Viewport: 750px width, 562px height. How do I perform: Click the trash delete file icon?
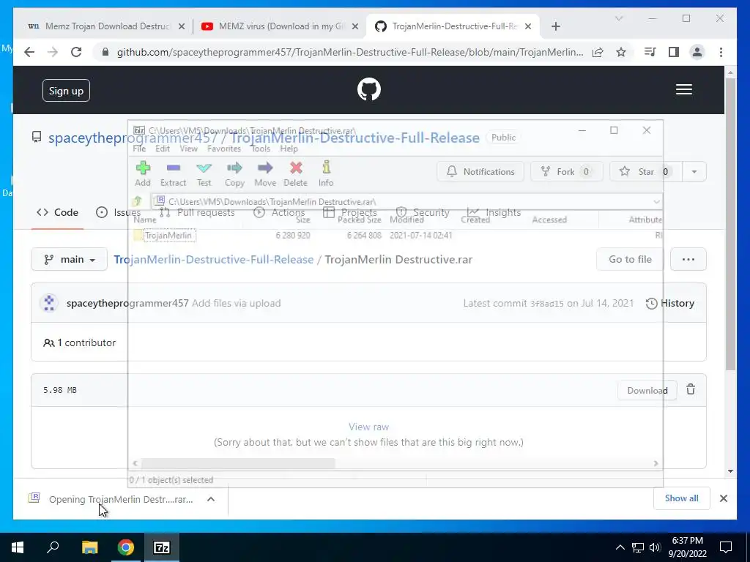coord(691,389)
